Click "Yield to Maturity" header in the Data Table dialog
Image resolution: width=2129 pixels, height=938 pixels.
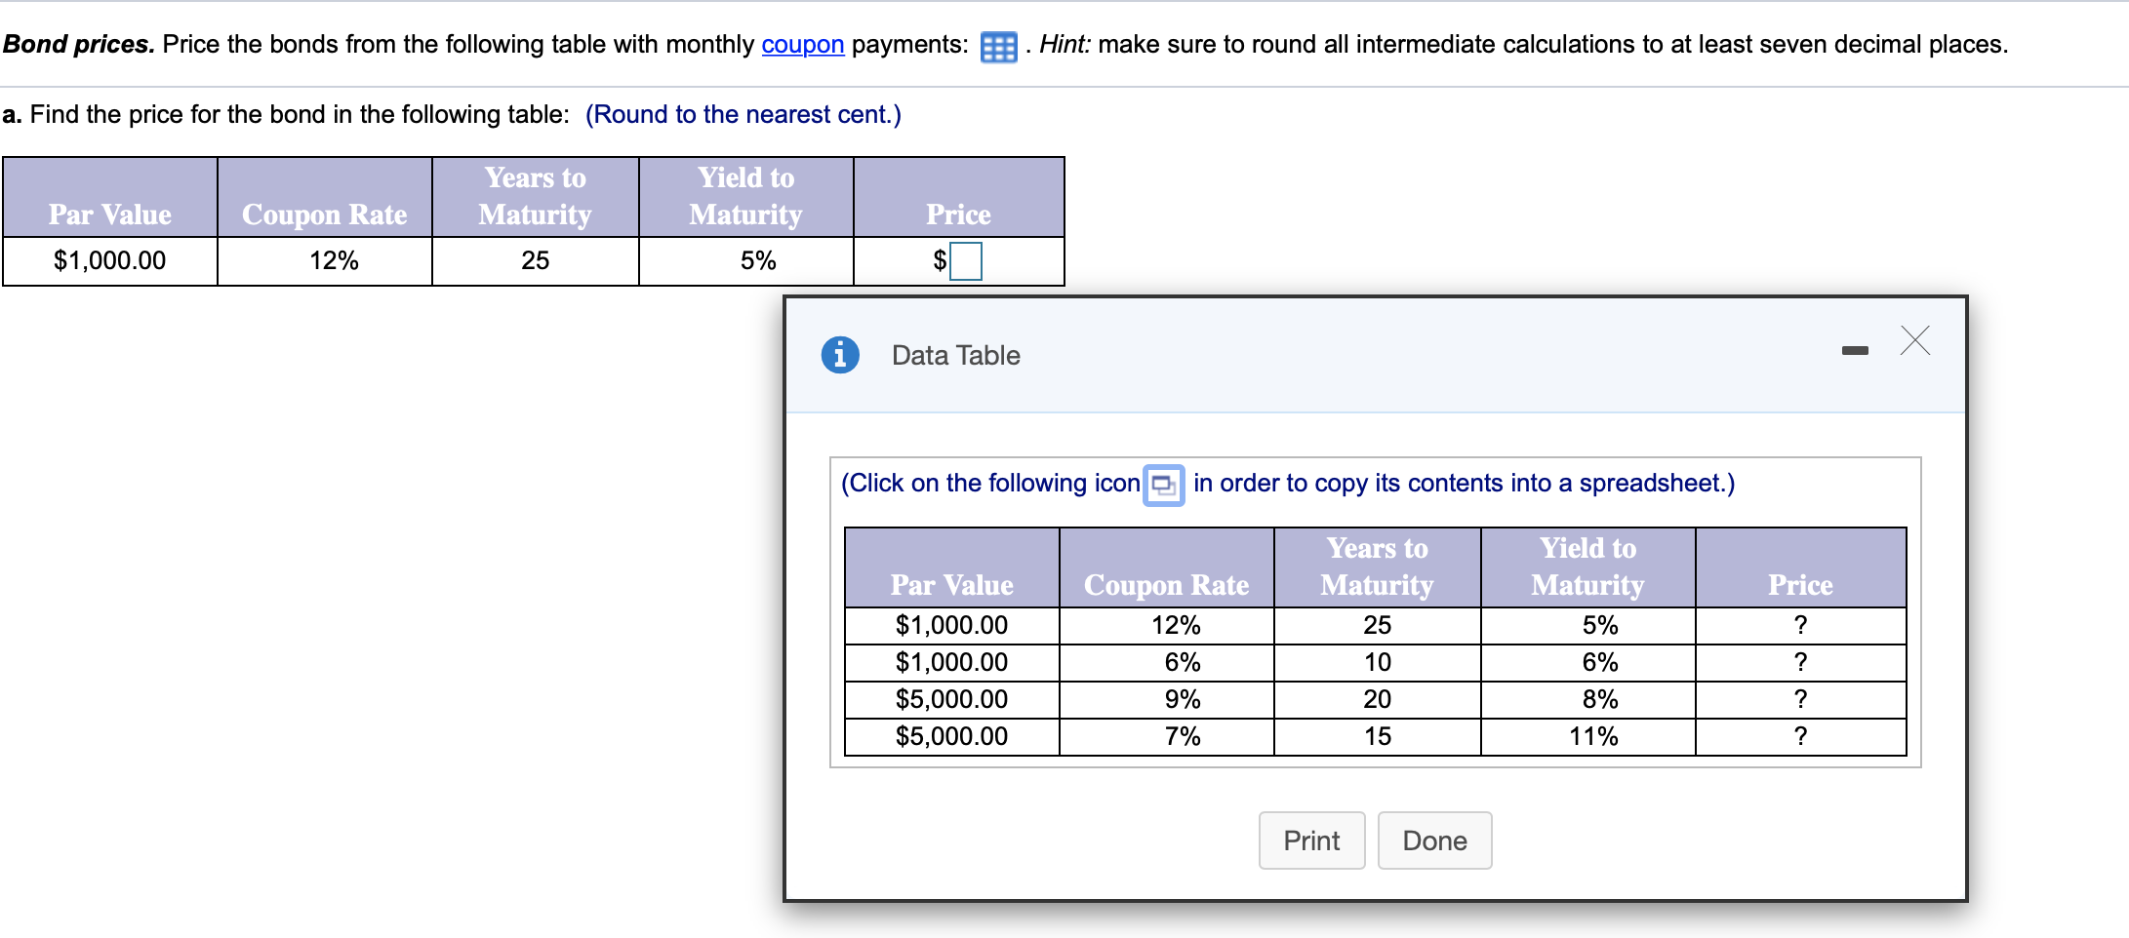(1588, 567)
